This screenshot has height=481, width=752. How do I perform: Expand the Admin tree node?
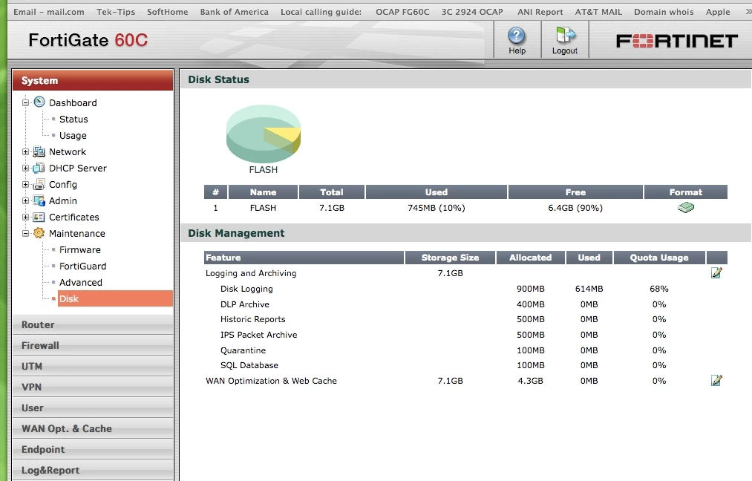(x=25, y=200)
